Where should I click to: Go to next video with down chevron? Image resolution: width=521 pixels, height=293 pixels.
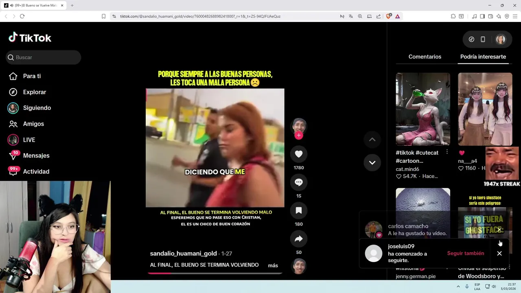(x=372, y=162)
